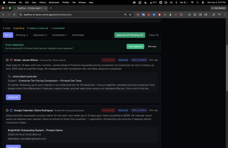Image resolution: width=228 pixels, height=148 pixels.
Task: Click the Bluetooth menu bar icon
Action: tap(176, 3)
